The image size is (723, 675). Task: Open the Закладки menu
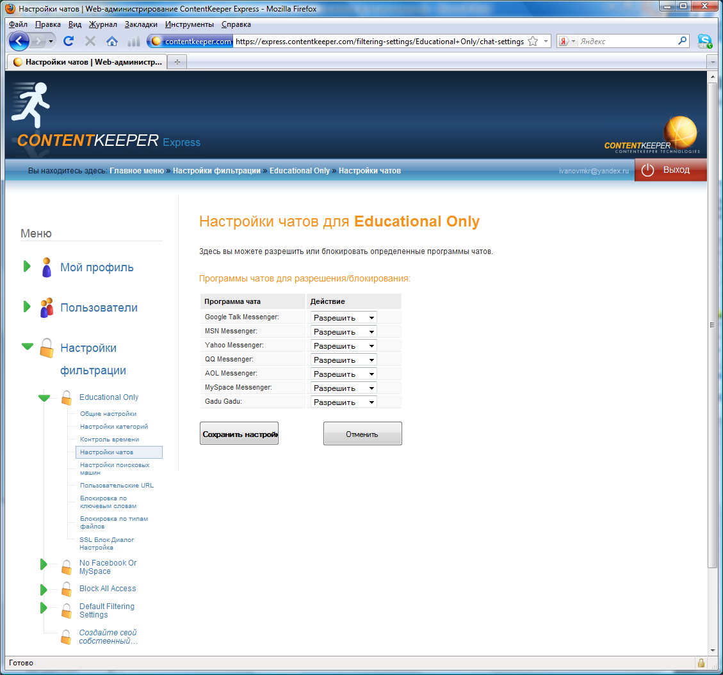(141, 24)
